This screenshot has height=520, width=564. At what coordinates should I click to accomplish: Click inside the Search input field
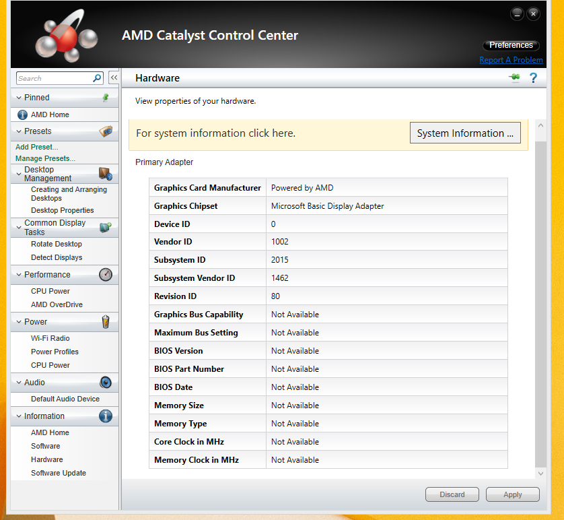pyautogui.click(x=54, y=78)
